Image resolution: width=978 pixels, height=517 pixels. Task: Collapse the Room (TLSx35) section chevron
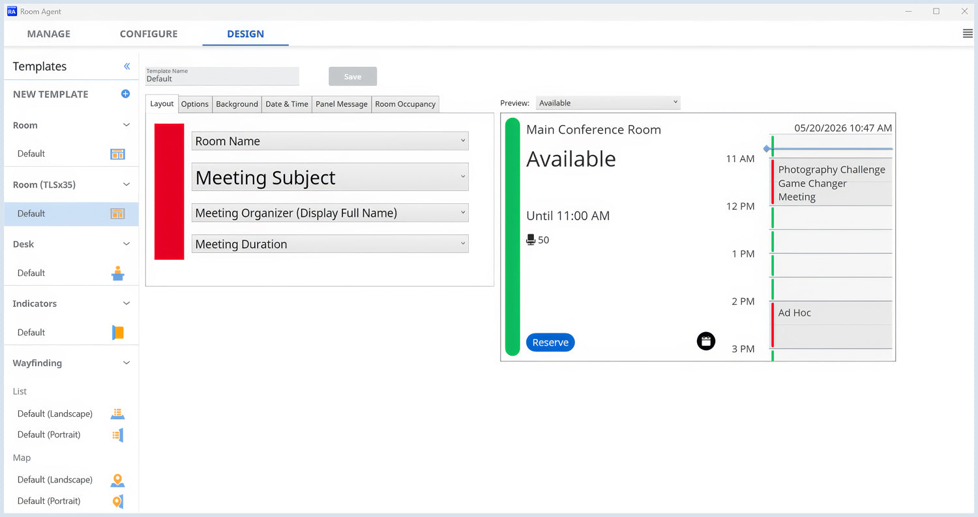(x=126, y=184)
